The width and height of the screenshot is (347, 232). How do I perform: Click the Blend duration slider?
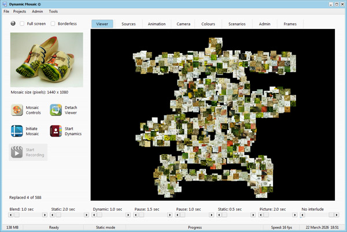(x=27, y=215)
